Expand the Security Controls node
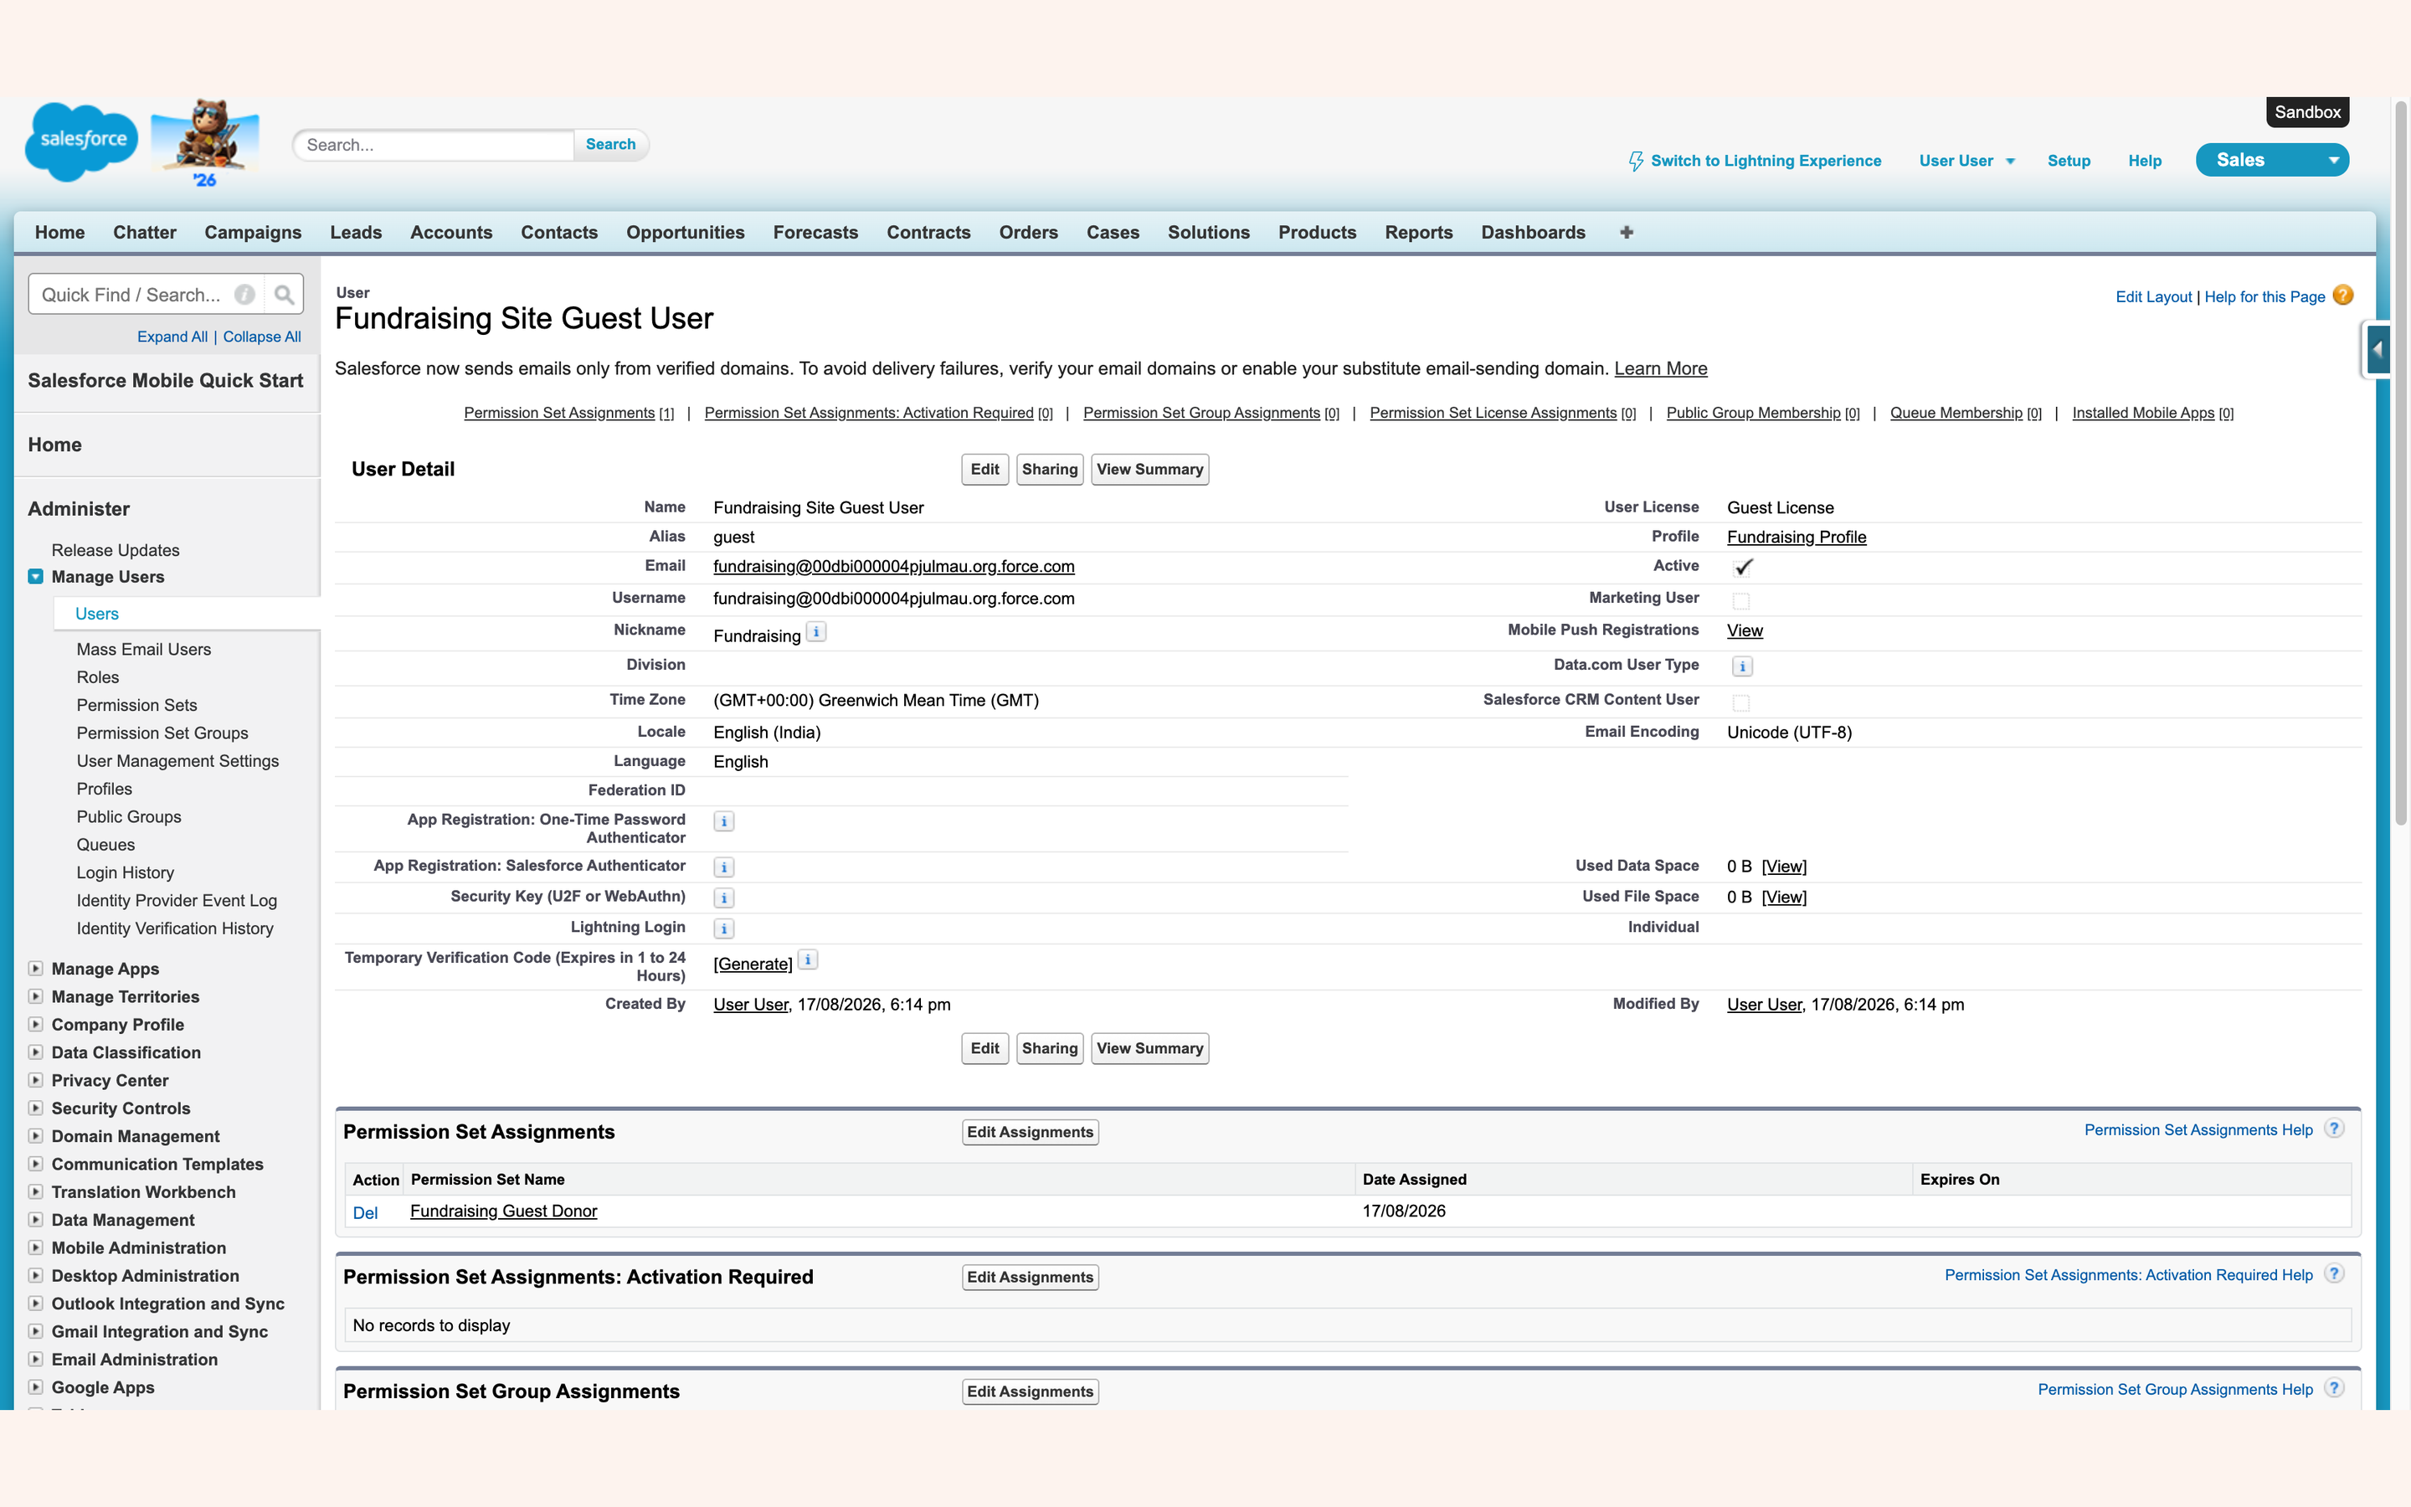This screenshot has height=1507, width=2411. click(36, 1108)
